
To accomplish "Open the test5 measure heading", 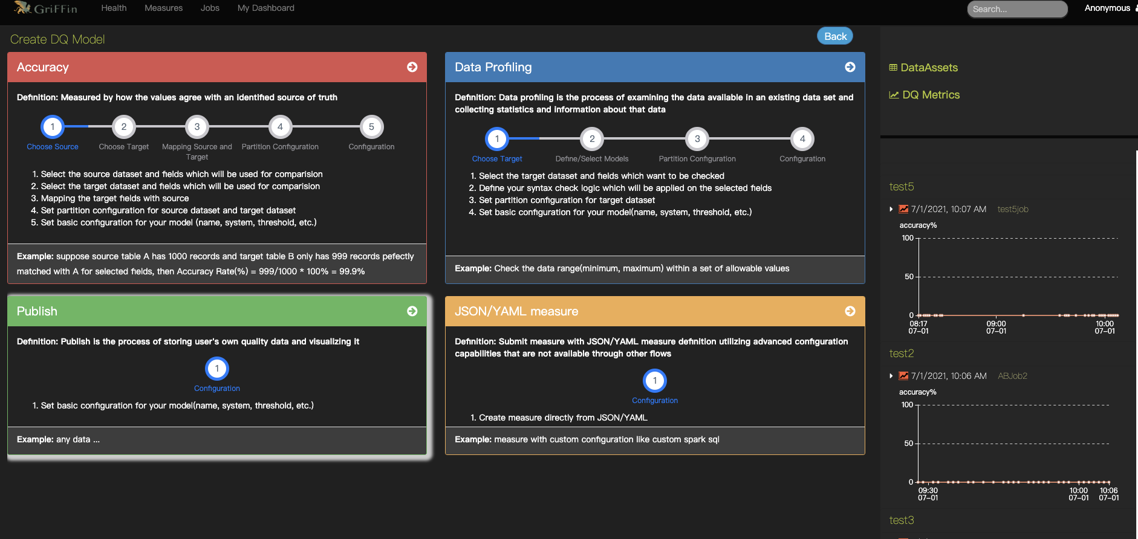I will pyautogui.click(x=902, y=187).
